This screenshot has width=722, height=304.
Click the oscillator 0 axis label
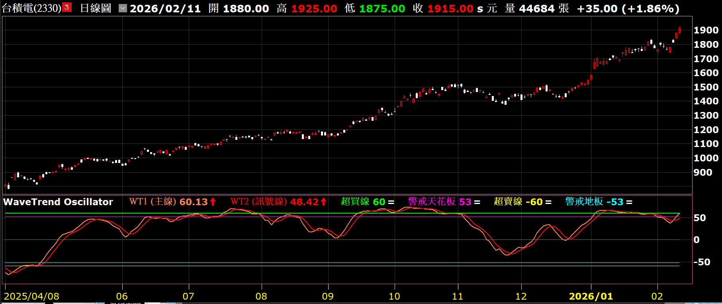click(x=697, y=240)
